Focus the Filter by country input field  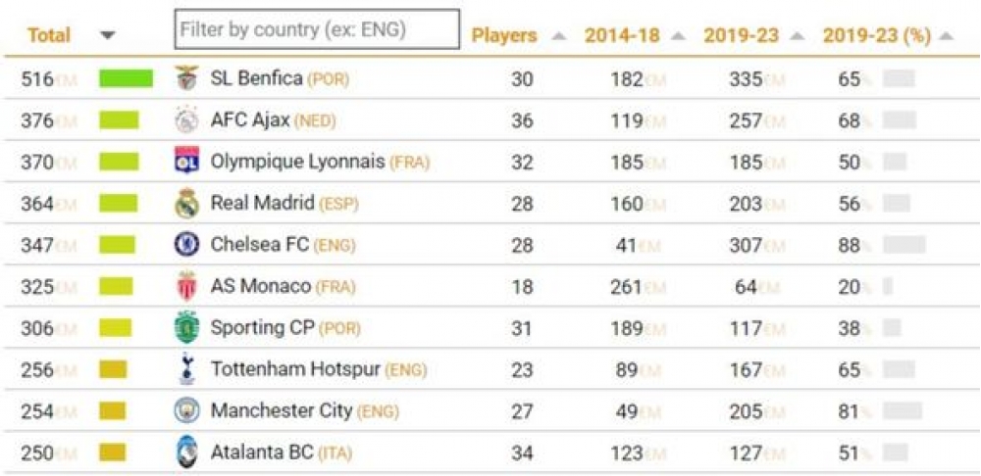click(317, 28)
